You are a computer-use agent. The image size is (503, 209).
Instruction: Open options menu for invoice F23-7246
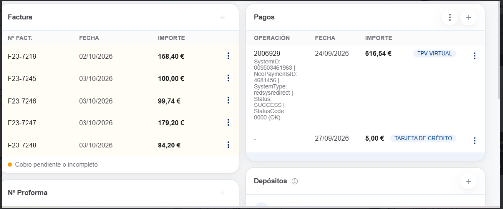pyautogui.click(x=228, y=100)
